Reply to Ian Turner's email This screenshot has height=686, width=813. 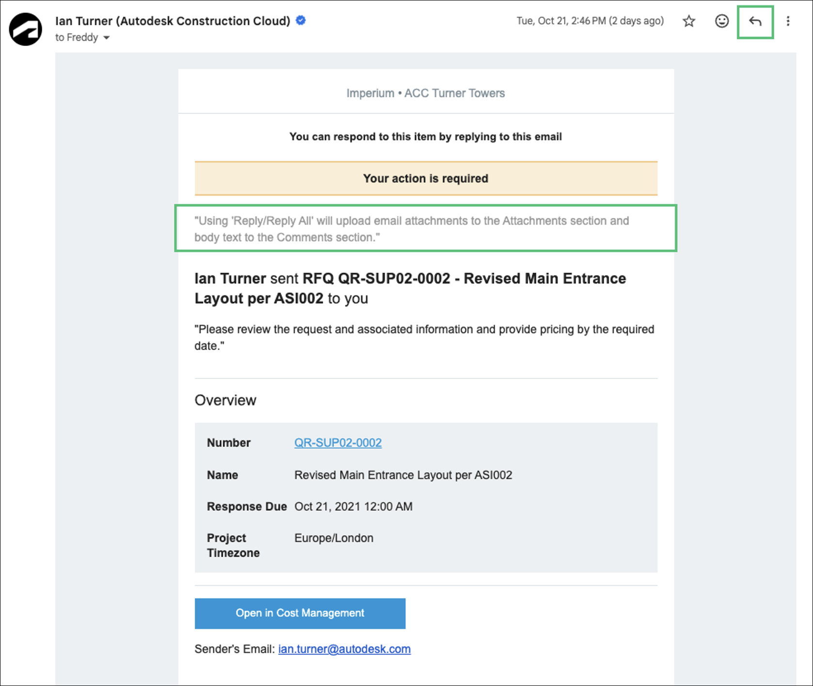(755, 21)
